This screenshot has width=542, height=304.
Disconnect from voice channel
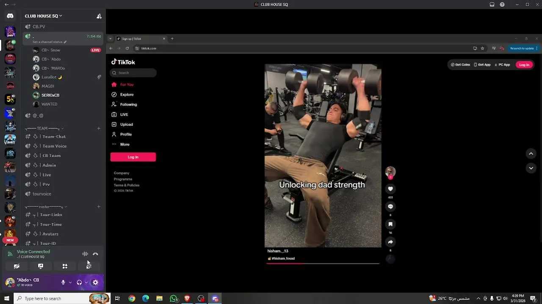[x=95, y=254]
